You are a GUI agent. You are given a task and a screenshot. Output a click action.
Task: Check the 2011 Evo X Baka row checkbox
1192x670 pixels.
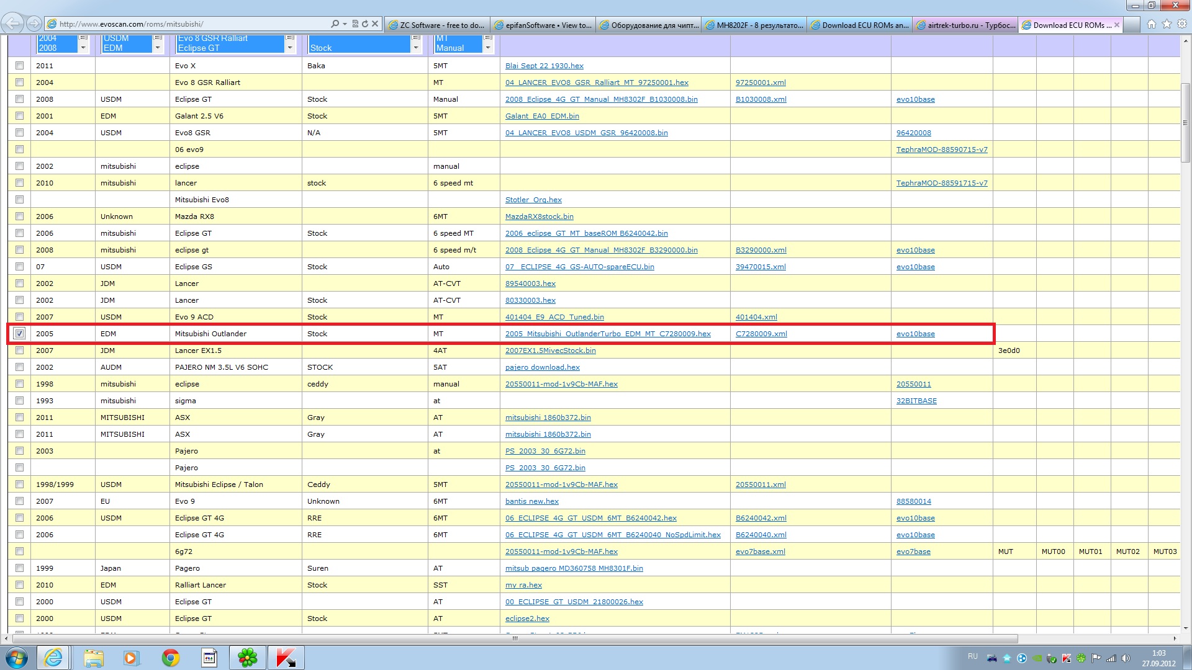(20, 66)
